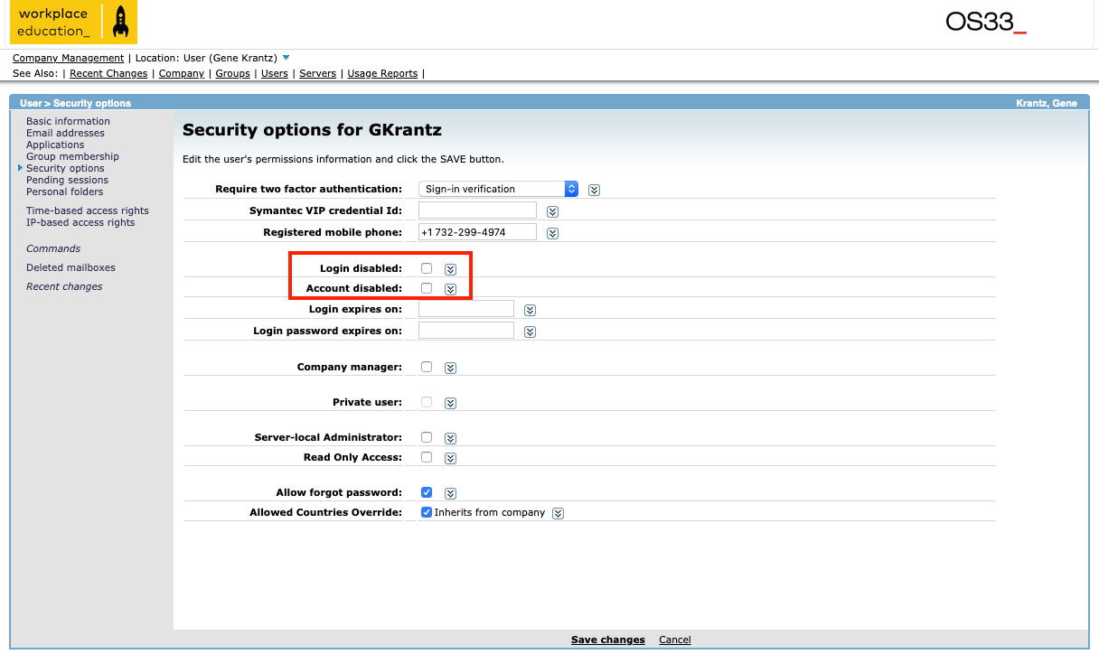Check the Account disabled checkbox
The width and height of the screenshot is (1099, 654).
tap(427, 288)
